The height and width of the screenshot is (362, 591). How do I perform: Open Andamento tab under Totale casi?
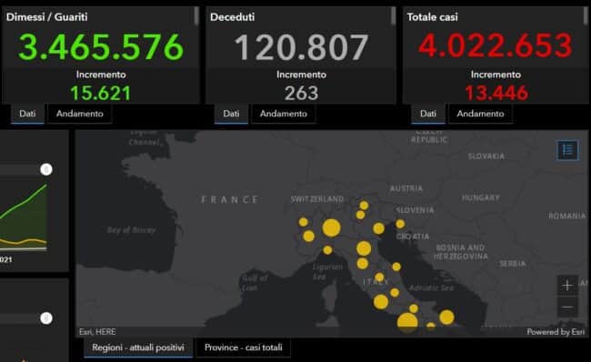click(x=480, y=114)
